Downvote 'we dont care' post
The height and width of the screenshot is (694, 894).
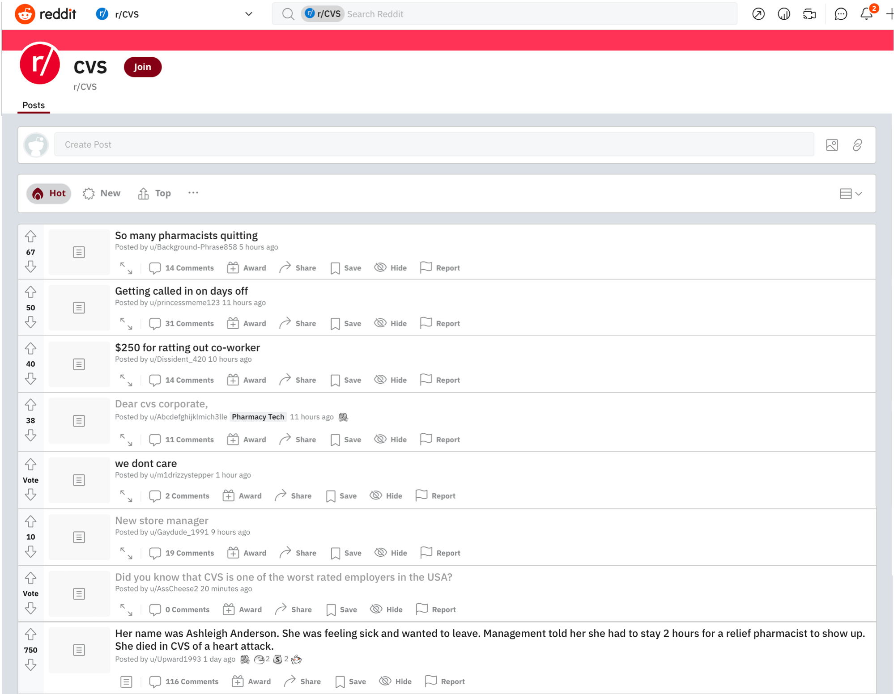tap(30, 495)
